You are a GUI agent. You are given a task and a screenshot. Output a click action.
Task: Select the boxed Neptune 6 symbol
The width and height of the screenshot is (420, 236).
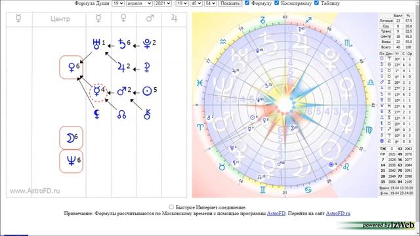click(72, 161)
